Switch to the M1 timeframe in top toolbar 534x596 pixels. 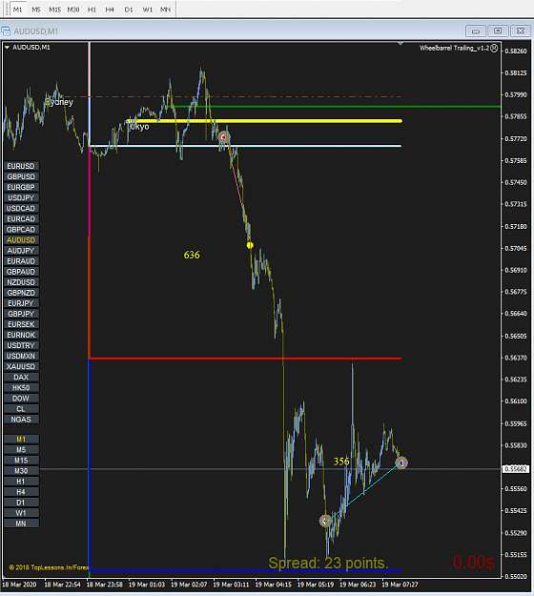coord(17,10)
